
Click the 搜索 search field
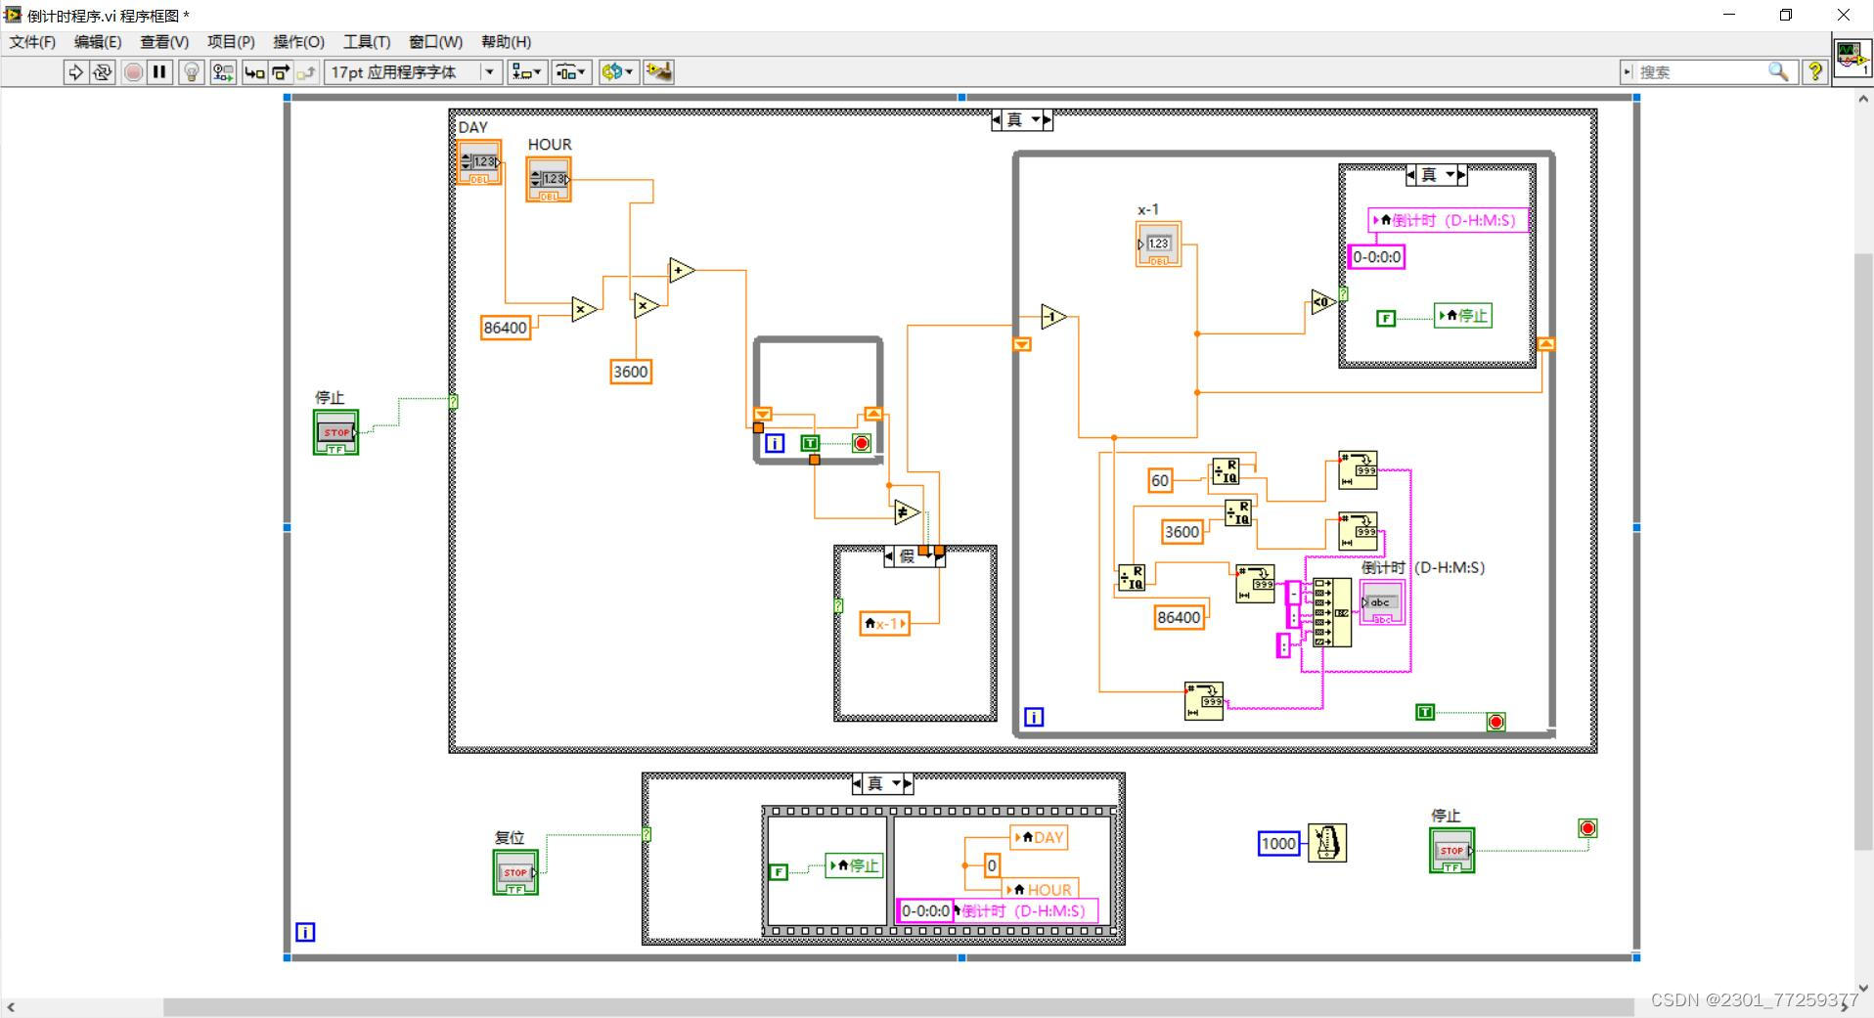(1700, 71)
